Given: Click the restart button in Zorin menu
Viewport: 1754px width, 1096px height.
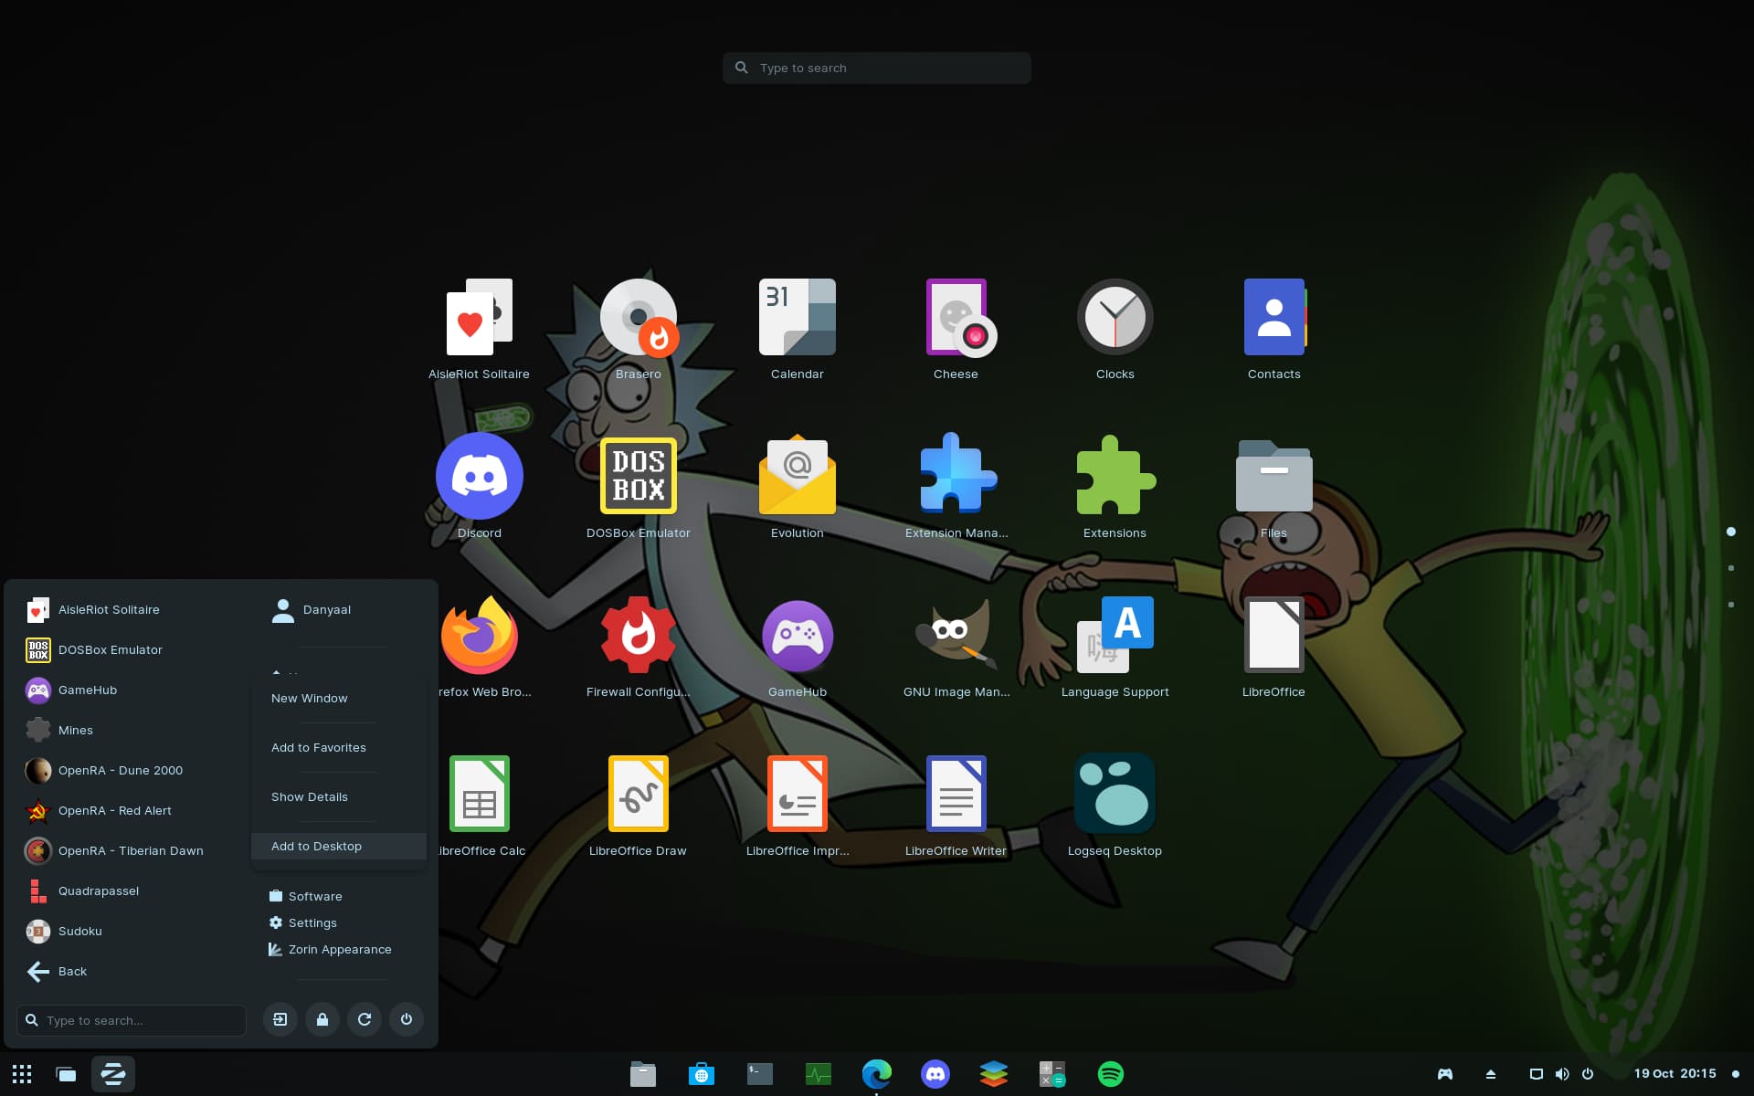Looking at the screenshot, I should 365,1019.
